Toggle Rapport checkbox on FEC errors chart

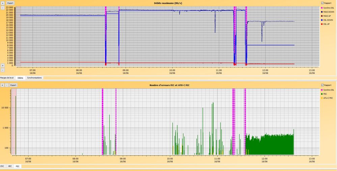tap(322, 85)
